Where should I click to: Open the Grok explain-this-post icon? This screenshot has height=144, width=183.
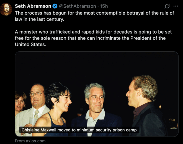[x=167, y=6]
